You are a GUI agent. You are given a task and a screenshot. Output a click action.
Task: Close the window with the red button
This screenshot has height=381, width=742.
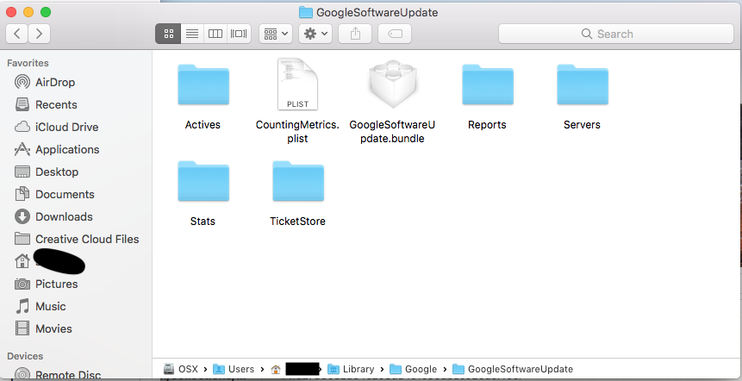click(11, 12)
